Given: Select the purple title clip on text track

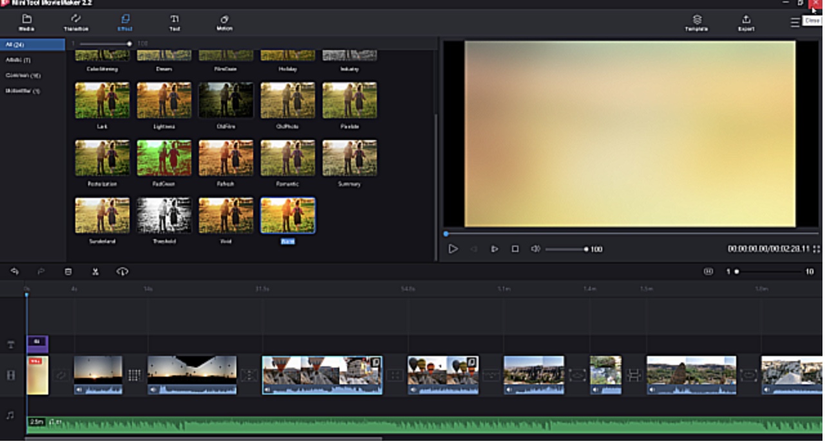Looking at the screenshot, I should click(x=37, y=344).
